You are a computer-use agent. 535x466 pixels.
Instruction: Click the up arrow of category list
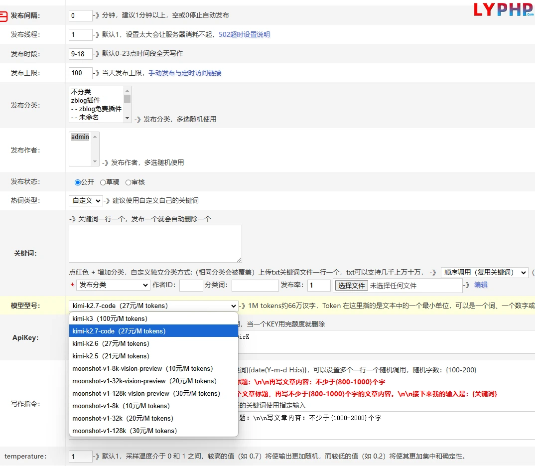pyautogui.click(x=127, y=91)
